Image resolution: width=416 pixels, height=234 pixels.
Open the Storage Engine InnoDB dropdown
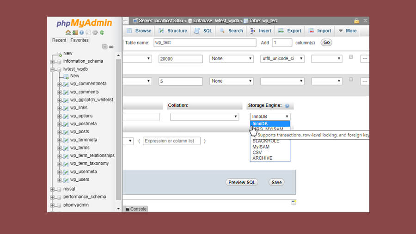(270, 117)
